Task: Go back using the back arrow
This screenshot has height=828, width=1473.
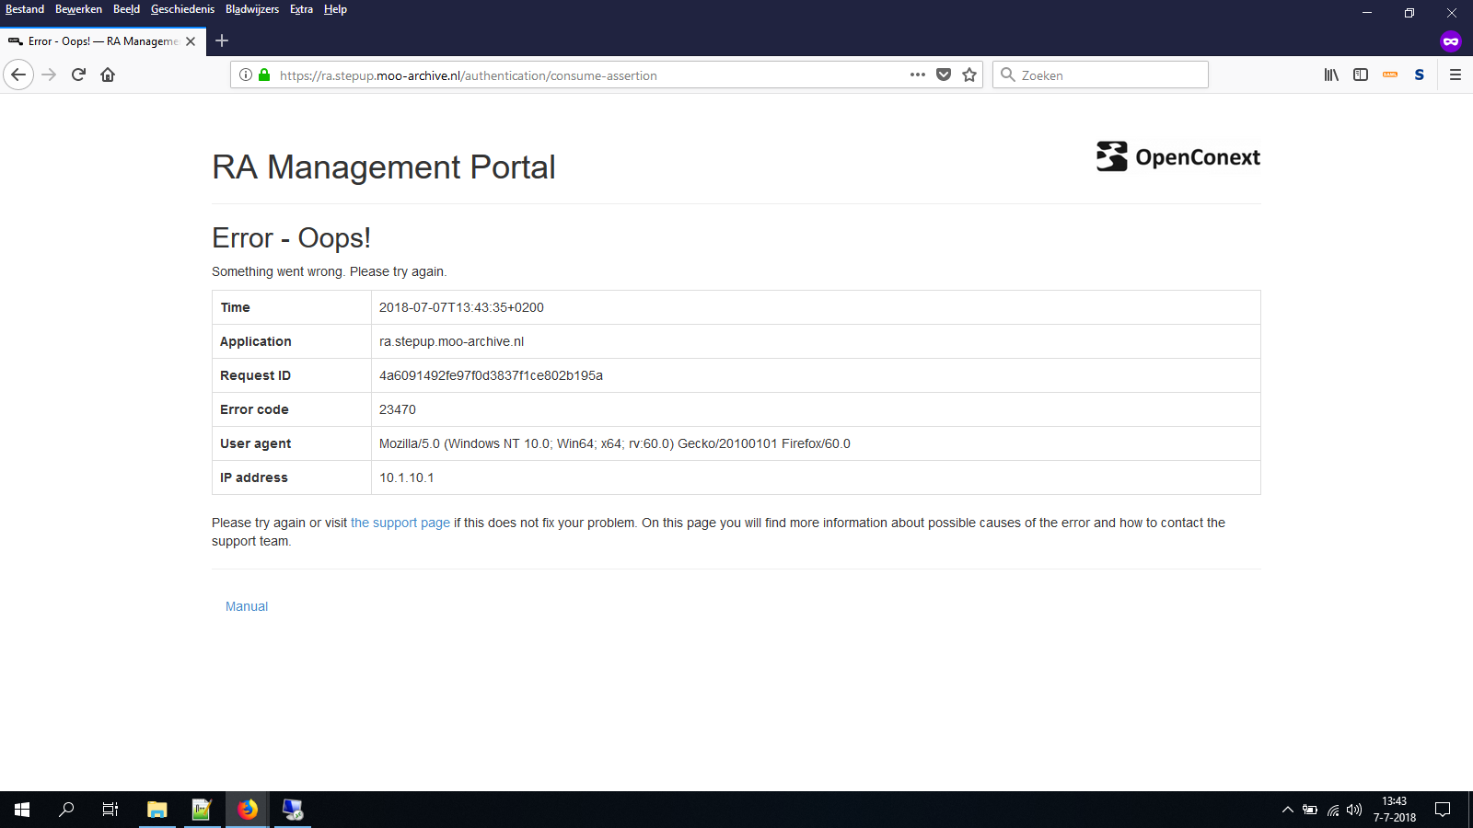Action: [x=18, y=75]
